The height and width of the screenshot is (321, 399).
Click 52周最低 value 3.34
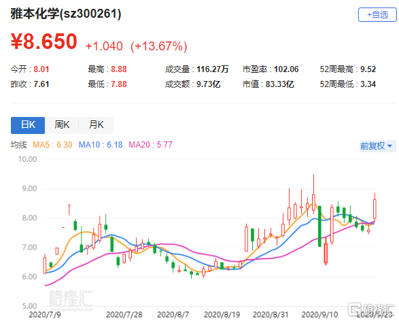point(368,84)
